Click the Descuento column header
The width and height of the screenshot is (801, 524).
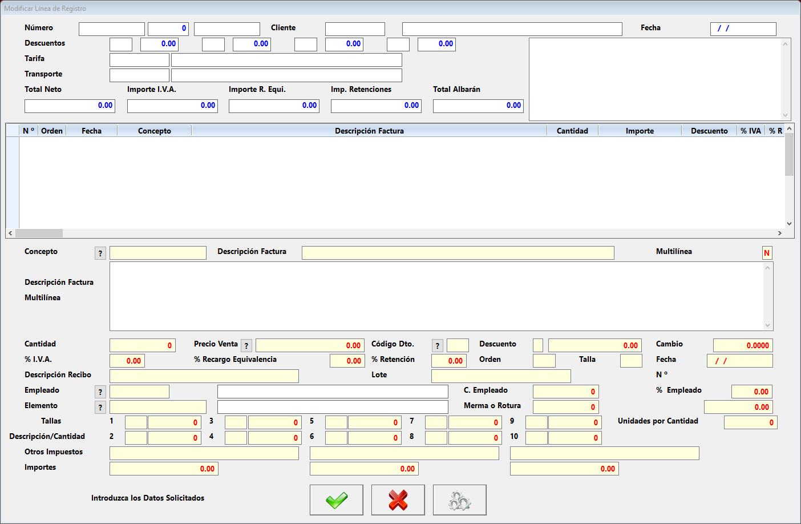coord(709,131)
